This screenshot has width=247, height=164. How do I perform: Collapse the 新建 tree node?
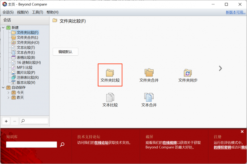click(3, 27)
